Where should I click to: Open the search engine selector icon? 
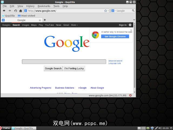(113, 11)
